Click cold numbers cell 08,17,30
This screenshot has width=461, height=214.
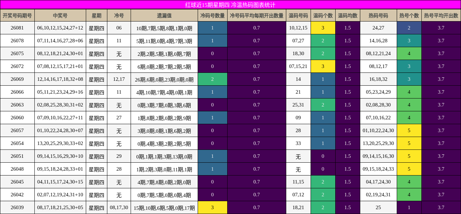[x=119, y=207]
